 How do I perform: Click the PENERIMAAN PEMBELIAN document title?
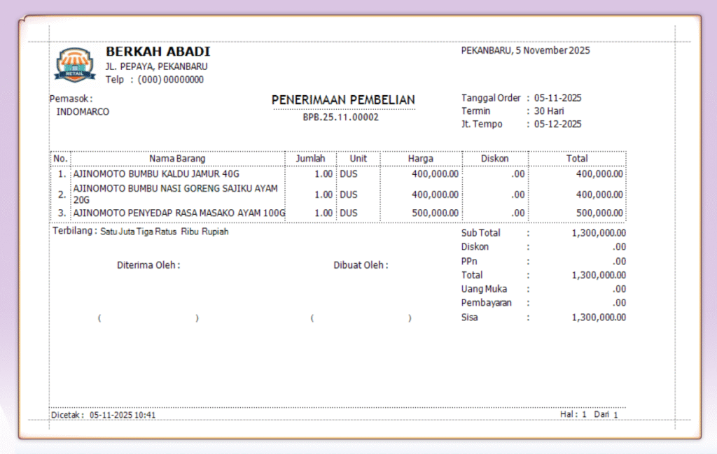tap(343, 100)
